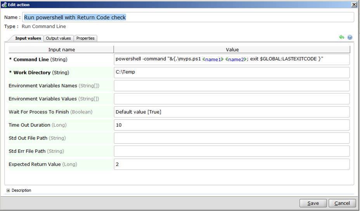Click the Std Err File Path field
The width and height of the screenshot is (360, 211).
232,151
